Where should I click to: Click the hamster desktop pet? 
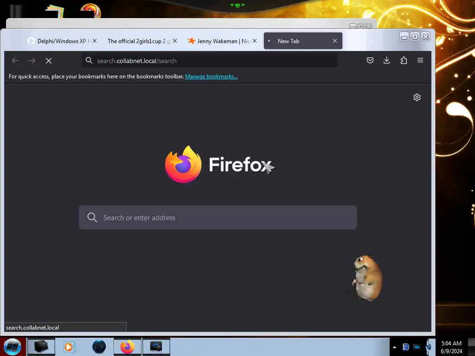click(x=367, y=278)
